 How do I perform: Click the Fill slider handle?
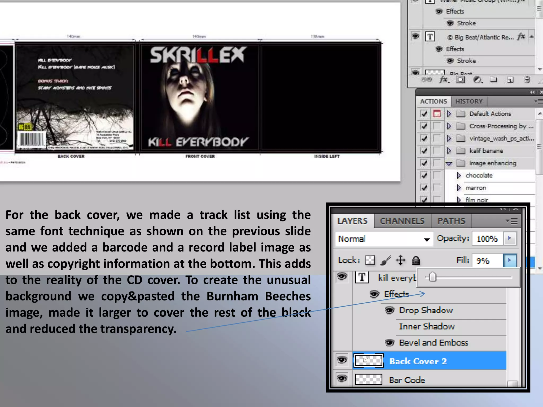pos(432,277)
